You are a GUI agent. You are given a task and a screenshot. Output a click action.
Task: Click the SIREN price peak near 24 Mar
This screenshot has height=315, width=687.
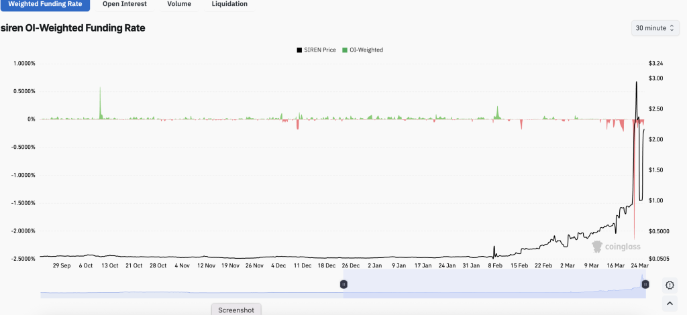[636, 82]
